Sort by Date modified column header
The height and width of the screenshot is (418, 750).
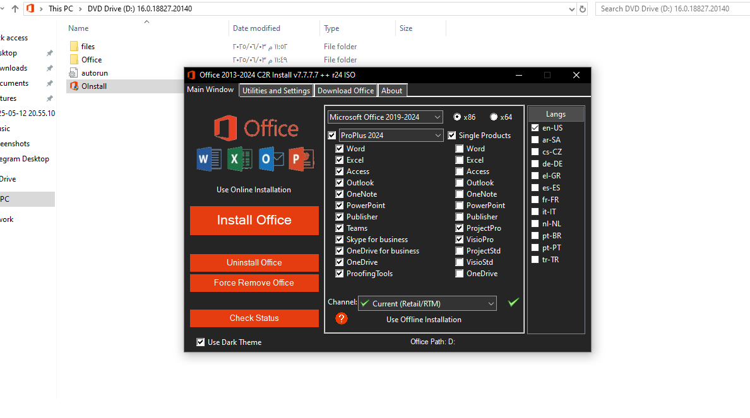click(x=256, y=28)
